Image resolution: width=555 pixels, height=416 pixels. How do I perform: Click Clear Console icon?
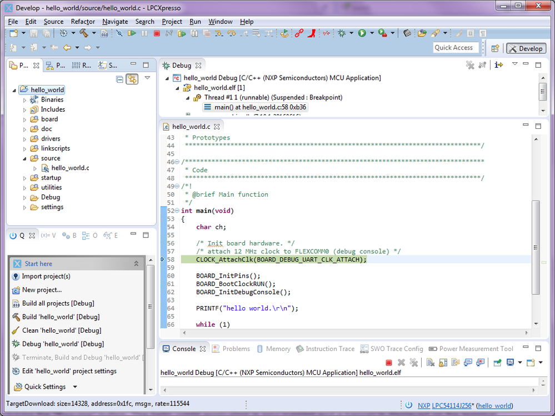pyautogui.click(x=431, y=362)
